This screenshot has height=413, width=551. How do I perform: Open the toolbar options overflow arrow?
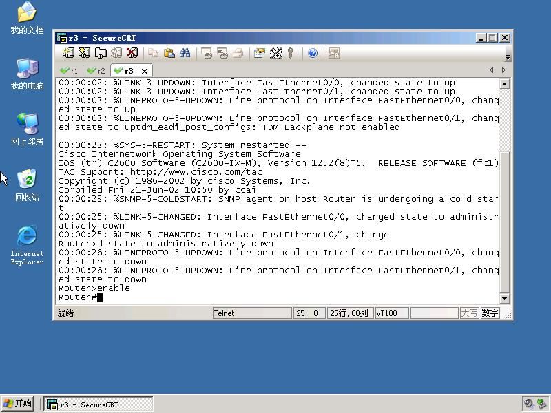coord(508,57)
